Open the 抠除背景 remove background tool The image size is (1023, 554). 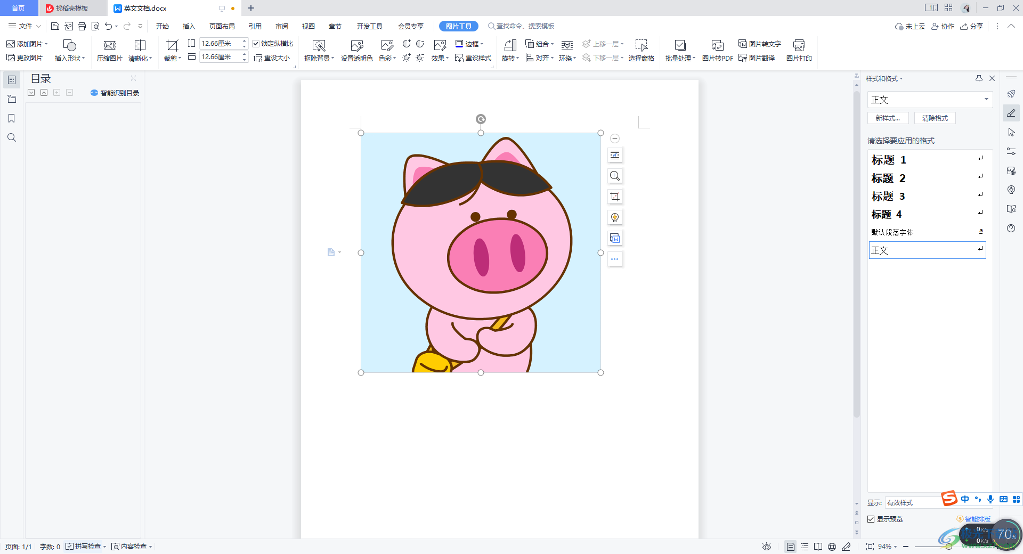pos(319,51)
